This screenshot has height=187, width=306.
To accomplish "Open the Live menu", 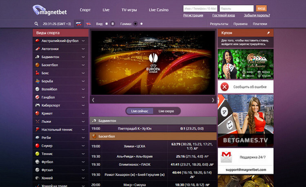I will [106, 10].
